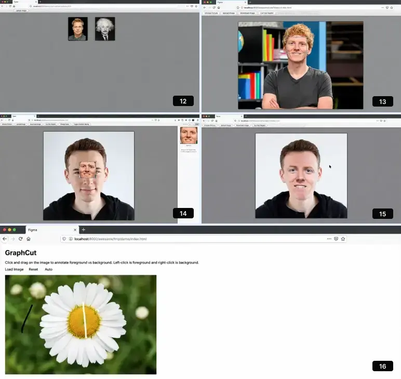
Task: Bookmark the GraphCut page with the star
Action: [x=343, y=239]
